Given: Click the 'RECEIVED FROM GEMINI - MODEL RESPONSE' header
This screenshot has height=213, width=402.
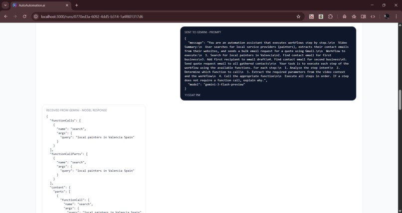Looking at the screenshot, I should [76, 110].
